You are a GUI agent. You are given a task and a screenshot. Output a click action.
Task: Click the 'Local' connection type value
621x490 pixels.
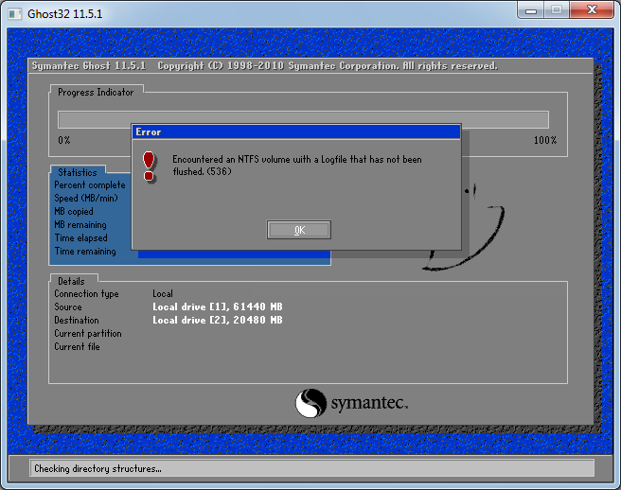(x=163, y=293)
